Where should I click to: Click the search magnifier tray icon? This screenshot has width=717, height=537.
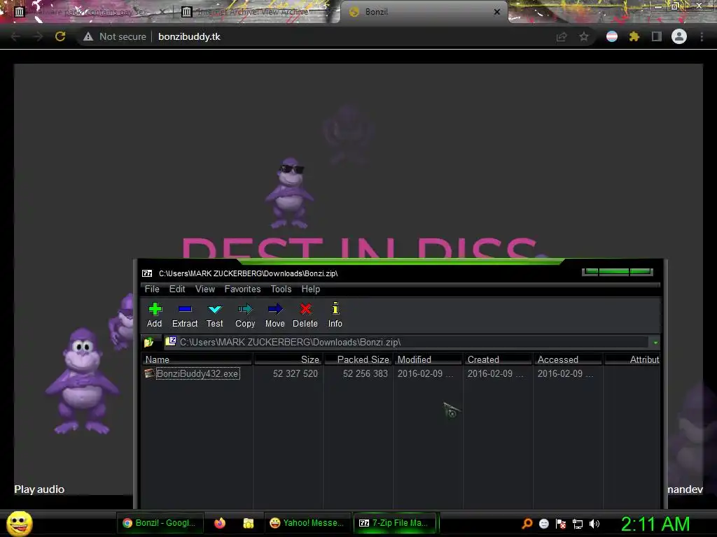click(527, 524)
